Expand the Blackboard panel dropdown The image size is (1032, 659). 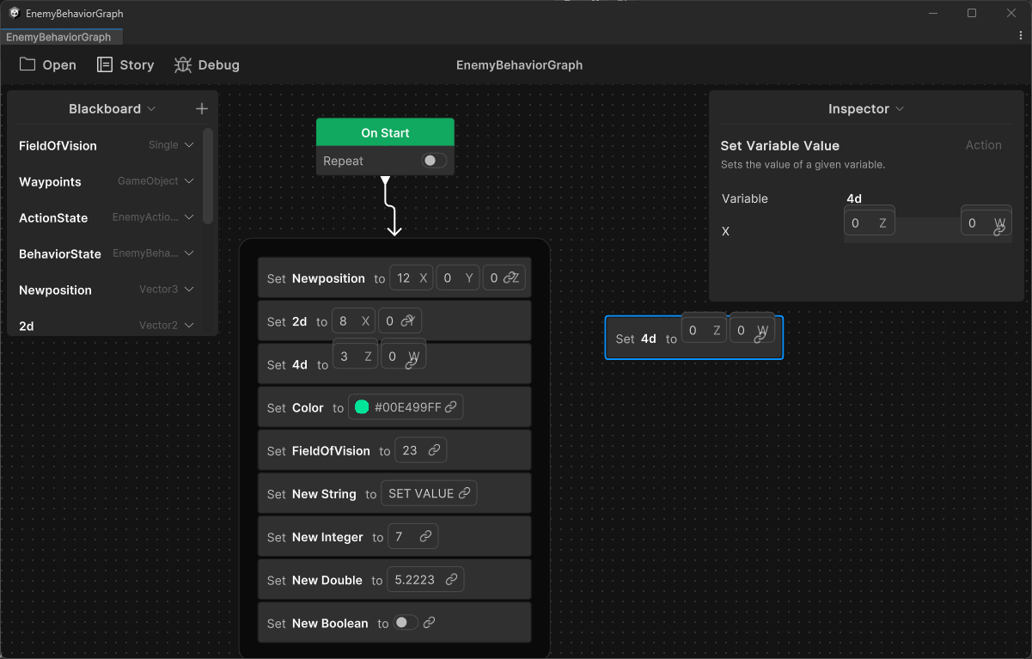(153, 108)
